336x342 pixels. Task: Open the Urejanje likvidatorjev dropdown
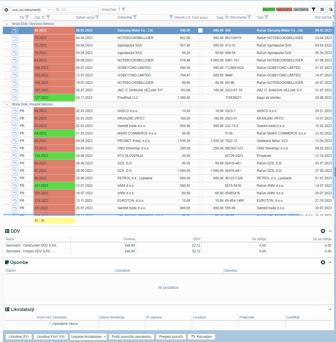(88, 337)
